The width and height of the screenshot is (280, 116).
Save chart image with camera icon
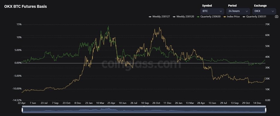point(277,17)
